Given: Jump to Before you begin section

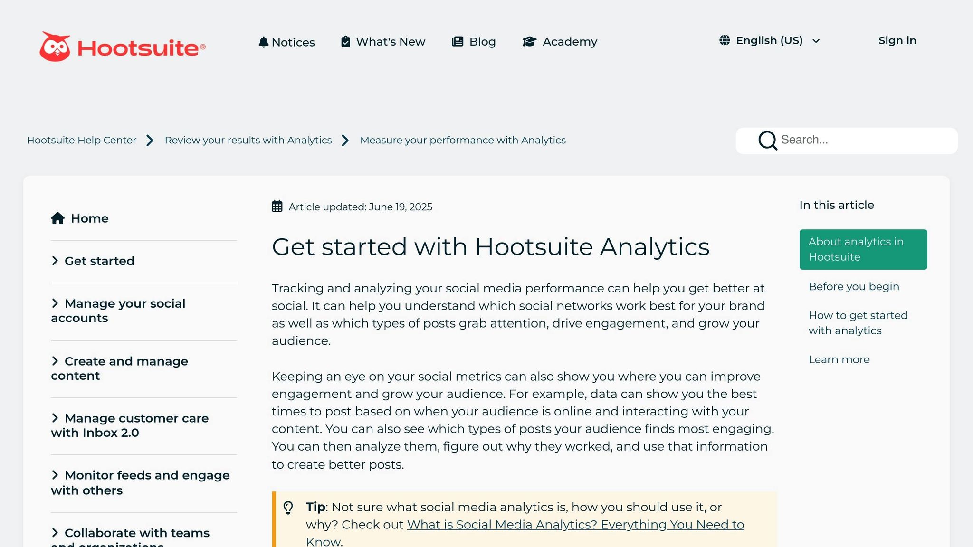Looking at the screenshot, I should tap(853, 287).
